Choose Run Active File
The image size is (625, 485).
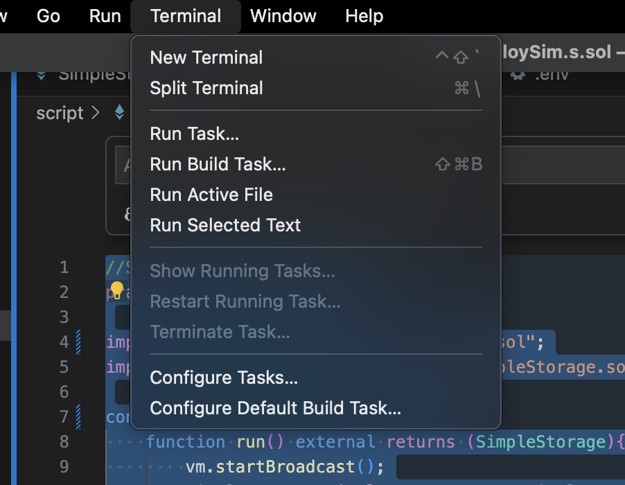pyautogui.click(x=316, y=195)
